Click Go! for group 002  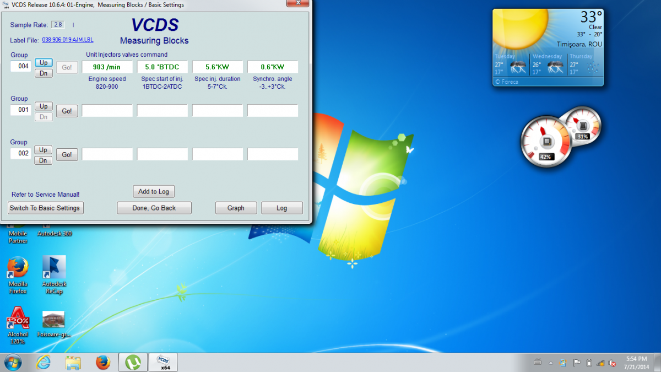point(67,155)
